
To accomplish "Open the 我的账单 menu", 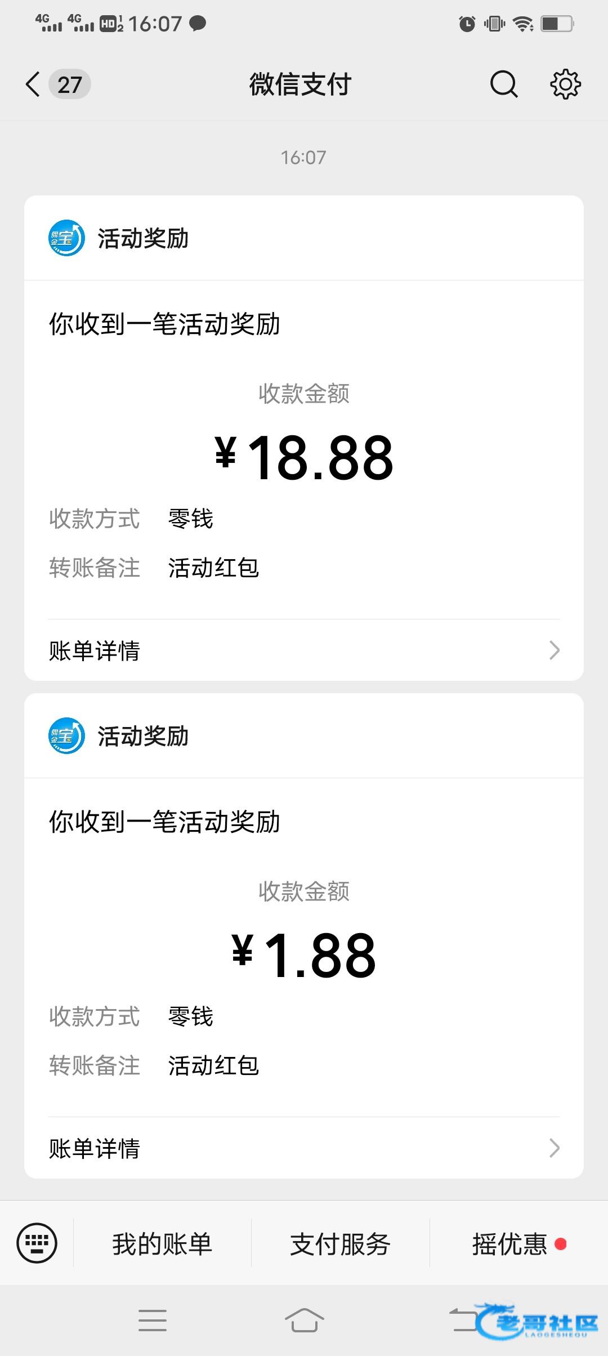I will coord(162,1244).
